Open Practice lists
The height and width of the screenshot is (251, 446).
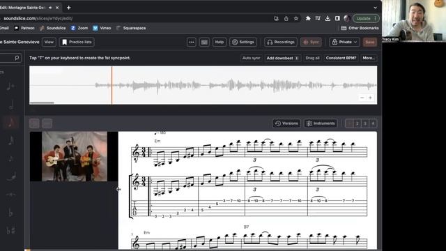click(77, 42)
